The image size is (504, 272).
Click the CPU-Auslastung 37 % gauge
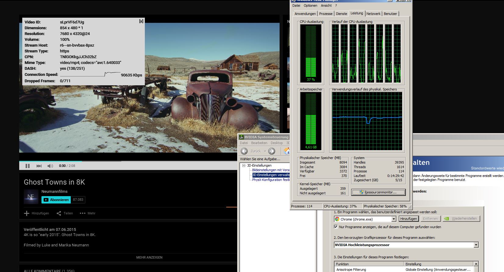pyautogui.click(x=311, y=53)
